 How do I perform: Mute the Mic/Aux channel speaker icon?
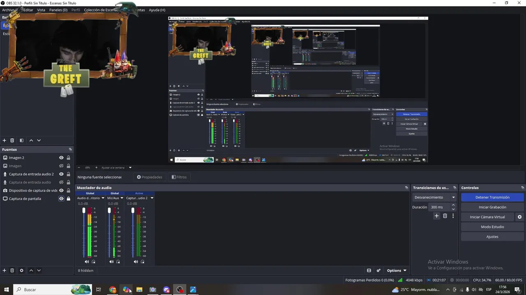111,261
